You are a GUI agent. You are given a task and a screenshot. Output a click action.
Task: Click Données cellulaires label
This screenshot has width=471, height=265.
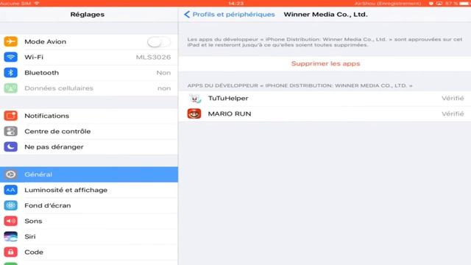(x=59, y=88)
